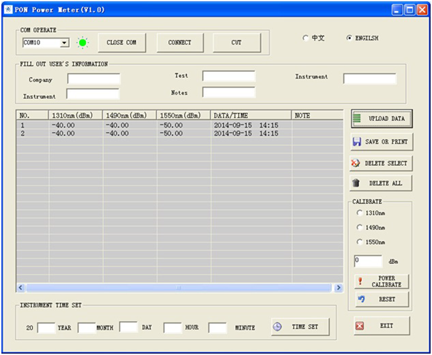
Task: Click the trash can Delete All icon
Action: tap(356, 183)
